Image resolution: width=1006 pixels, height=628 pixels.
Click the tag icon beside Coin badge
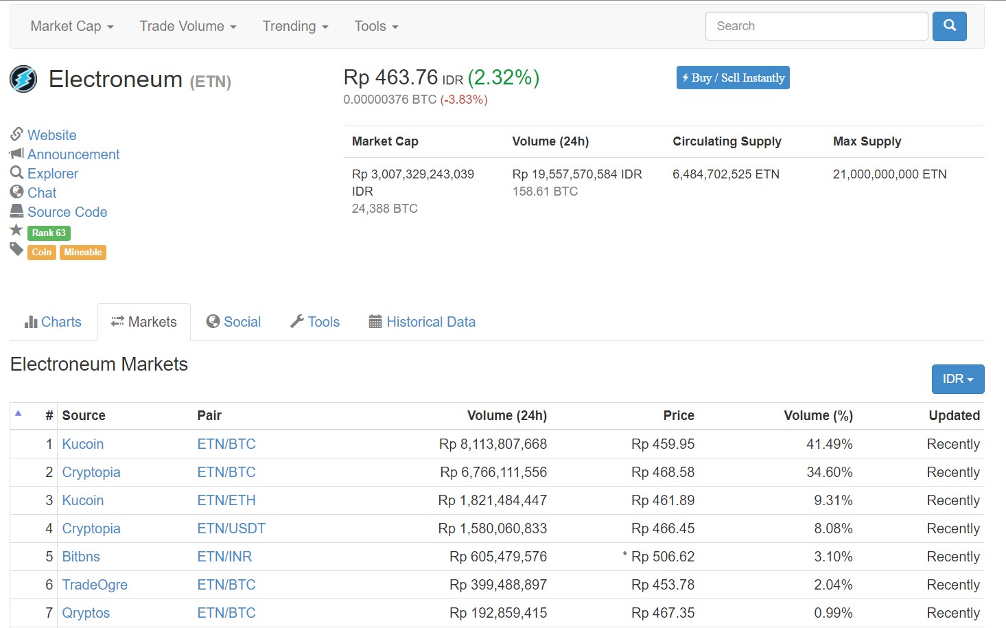click(x=16, y=249)
